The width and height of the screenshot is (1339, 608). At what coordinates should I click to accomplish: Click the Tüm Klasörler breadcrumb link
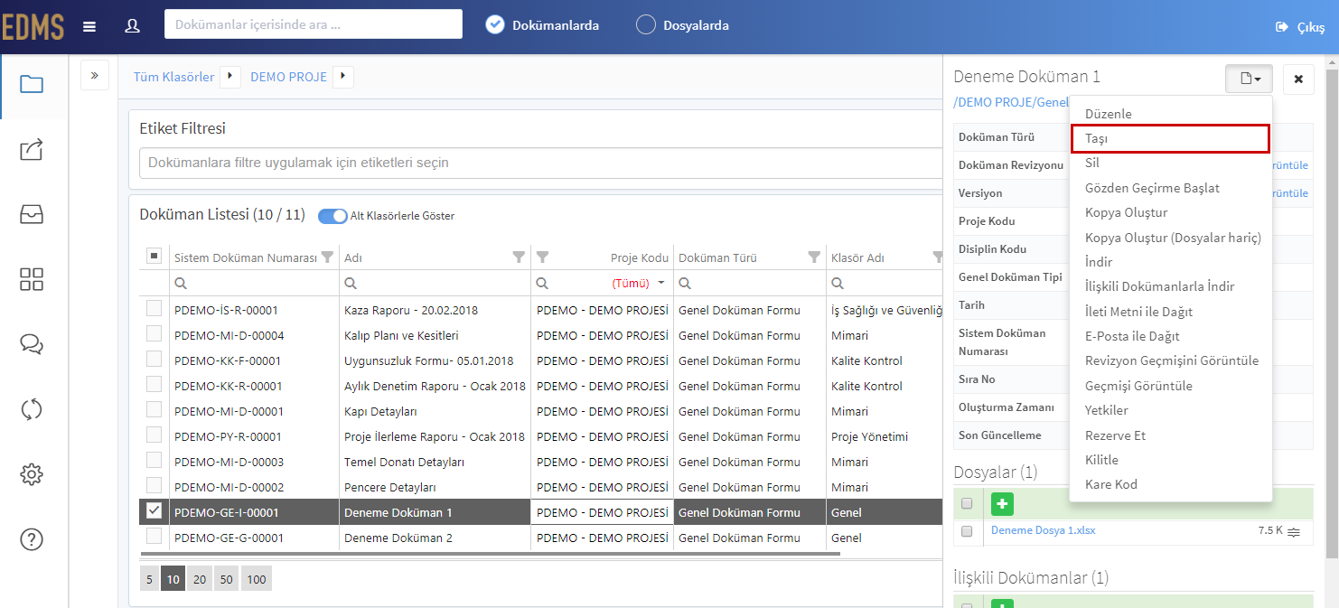click(174, 77)
